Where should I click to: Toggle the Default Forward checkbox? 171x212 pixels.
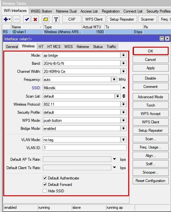(45, 184)
